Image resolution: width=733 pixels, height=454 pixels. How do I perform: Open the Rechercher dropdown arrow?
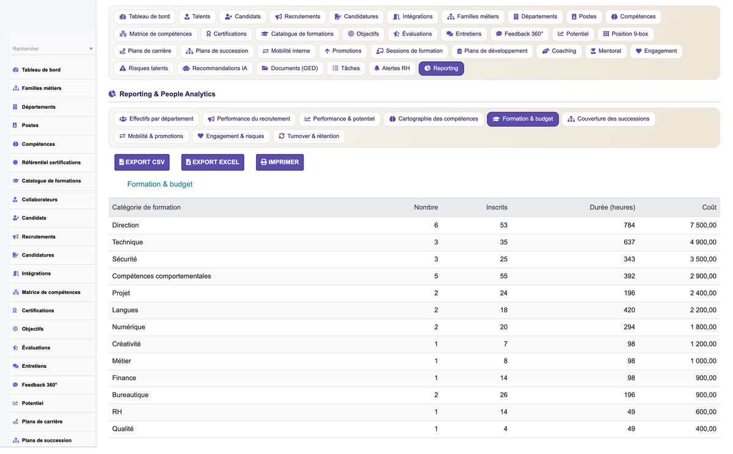click(91, 49)
